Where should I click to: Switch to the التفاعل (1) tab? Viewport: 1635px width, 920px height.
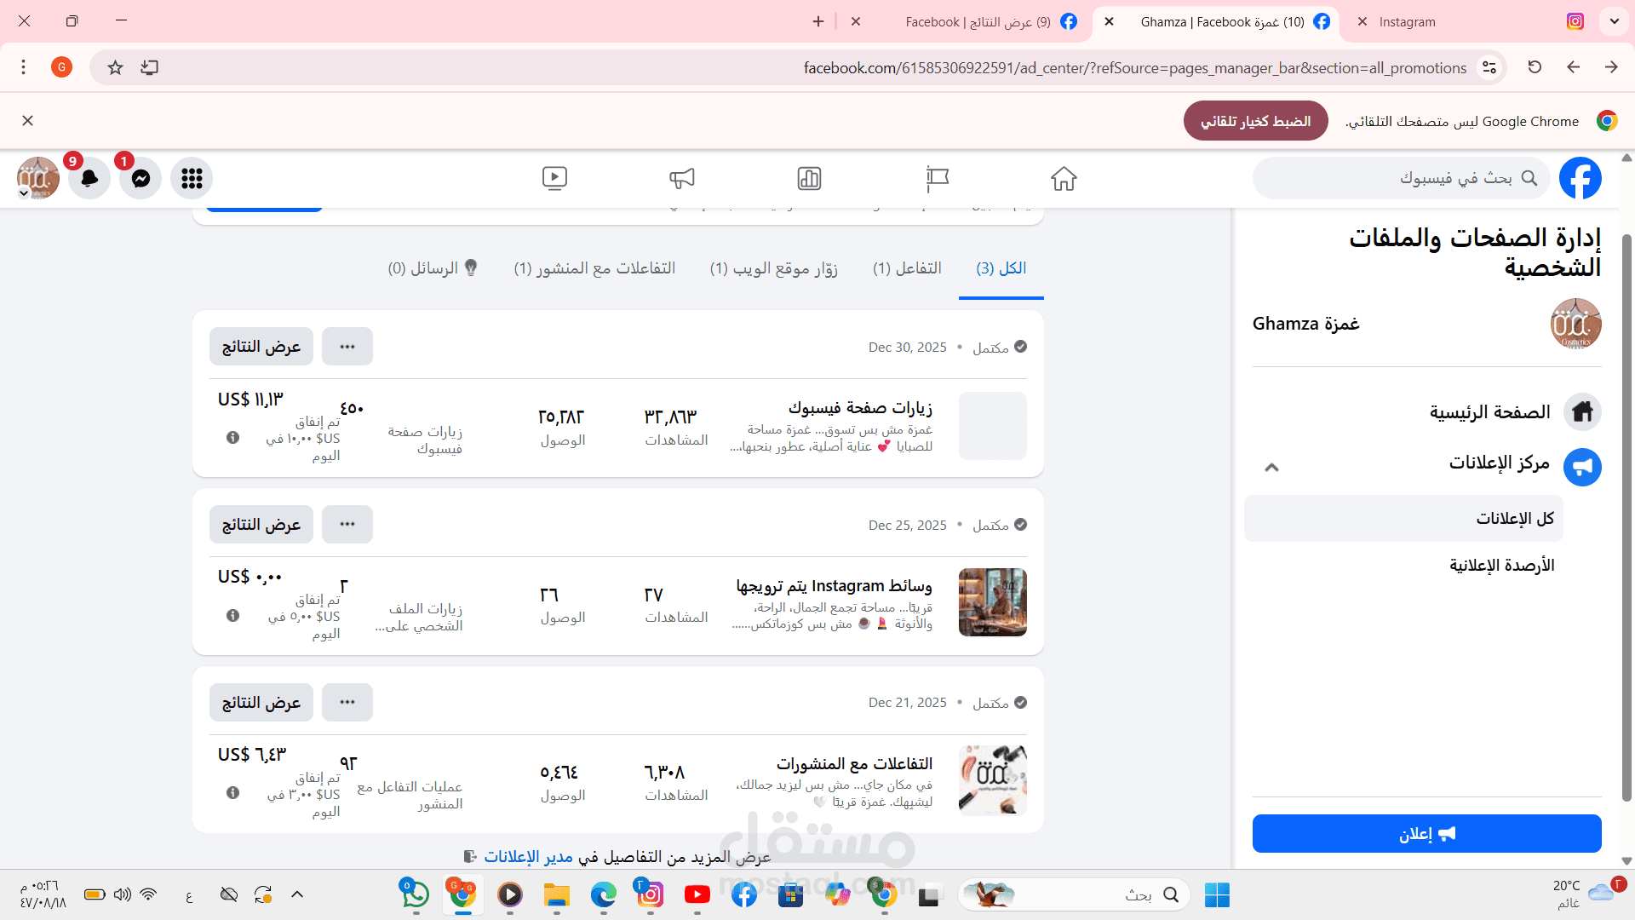907,268
